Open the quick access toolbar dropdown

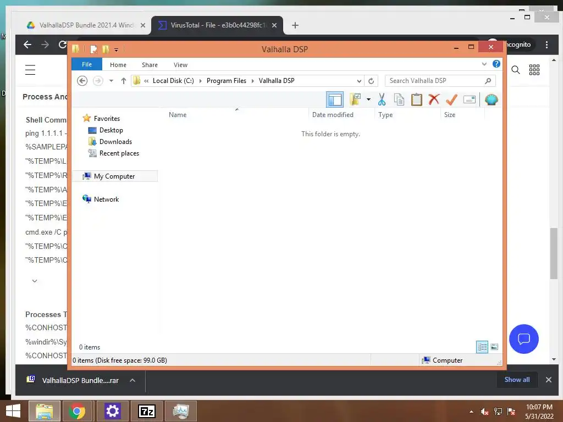(x=117, y=50)
